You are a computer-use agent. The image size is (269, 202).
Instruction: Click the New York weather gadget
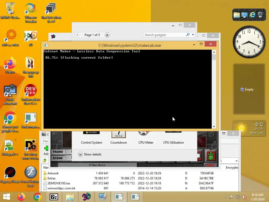pos(249,128)
